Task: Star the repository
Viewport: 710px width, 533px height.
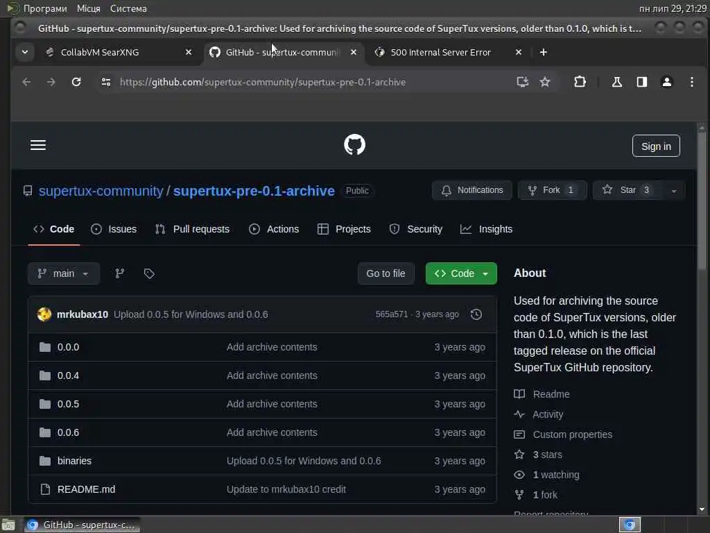Action: click(628, 190)
